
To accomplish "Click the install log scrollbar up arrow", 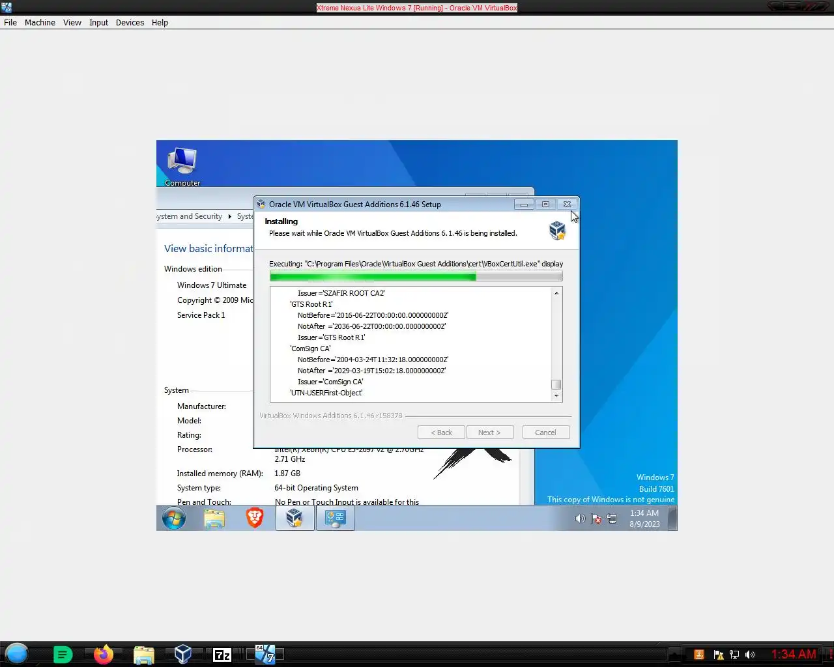I will click(556, 293).
